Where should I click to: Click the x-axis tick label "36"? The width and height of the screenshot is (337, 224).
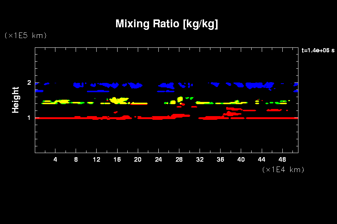point(220,159)
